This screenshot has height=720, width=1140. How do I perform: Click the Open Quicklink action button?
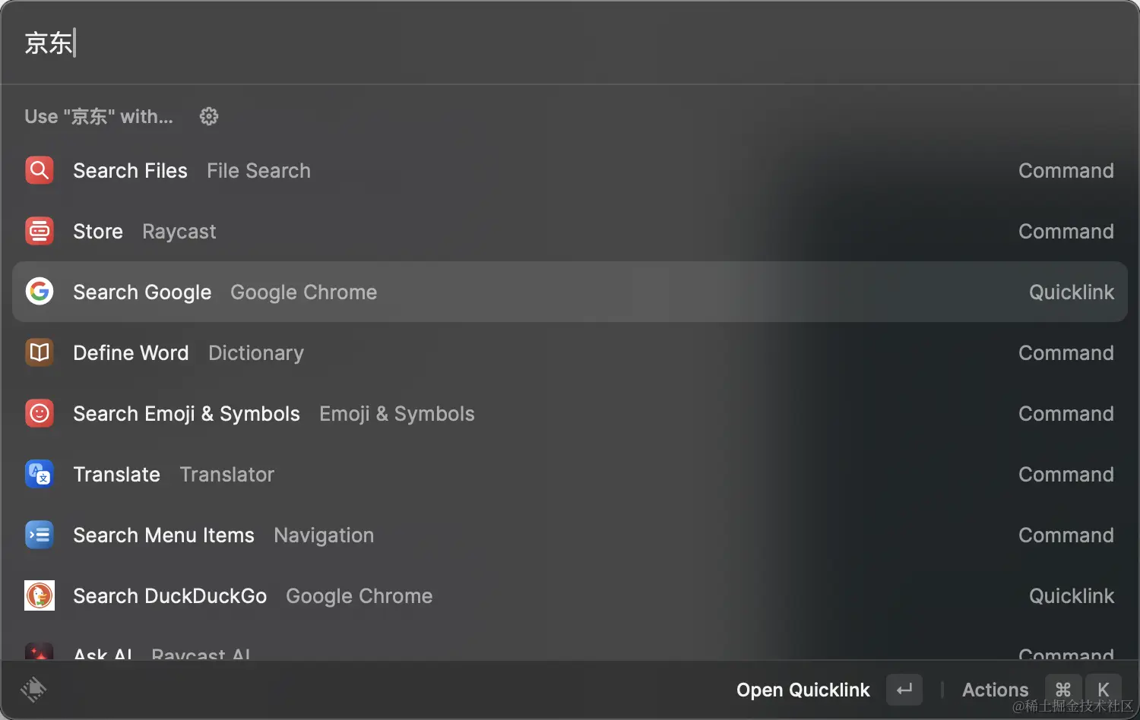[803, 690]
